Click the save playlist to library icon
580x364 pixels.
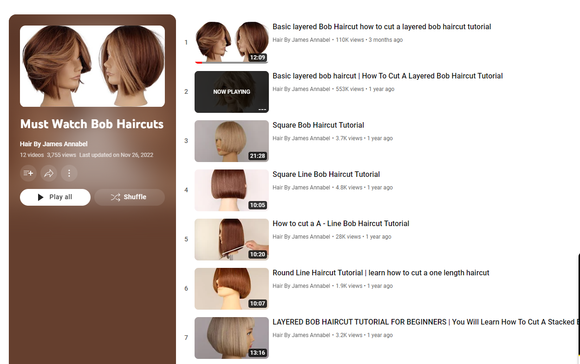point(28,173)
